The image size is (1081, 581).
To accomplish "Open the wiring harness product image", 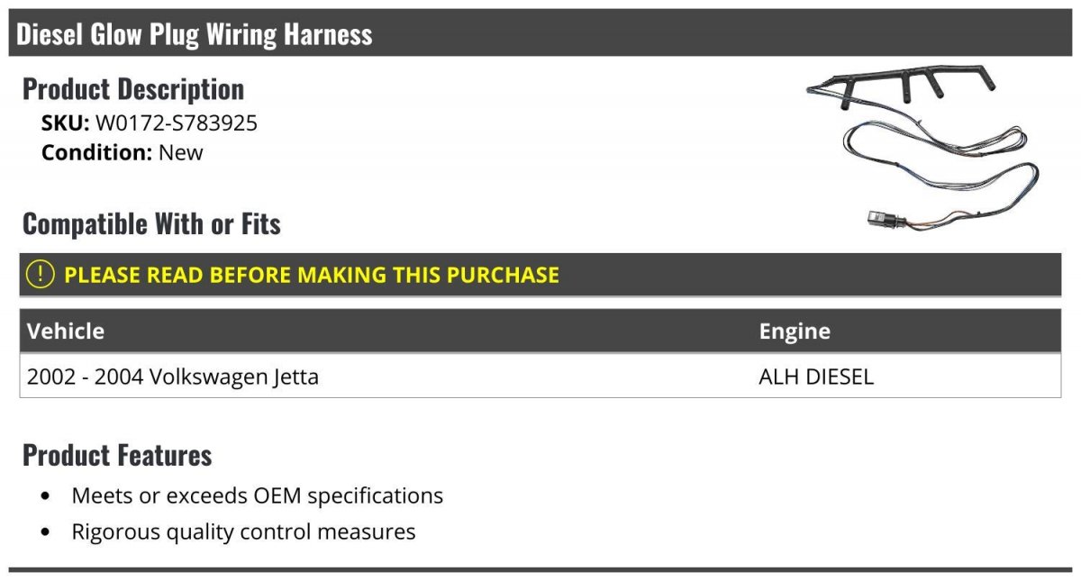I will coord(922,152).
